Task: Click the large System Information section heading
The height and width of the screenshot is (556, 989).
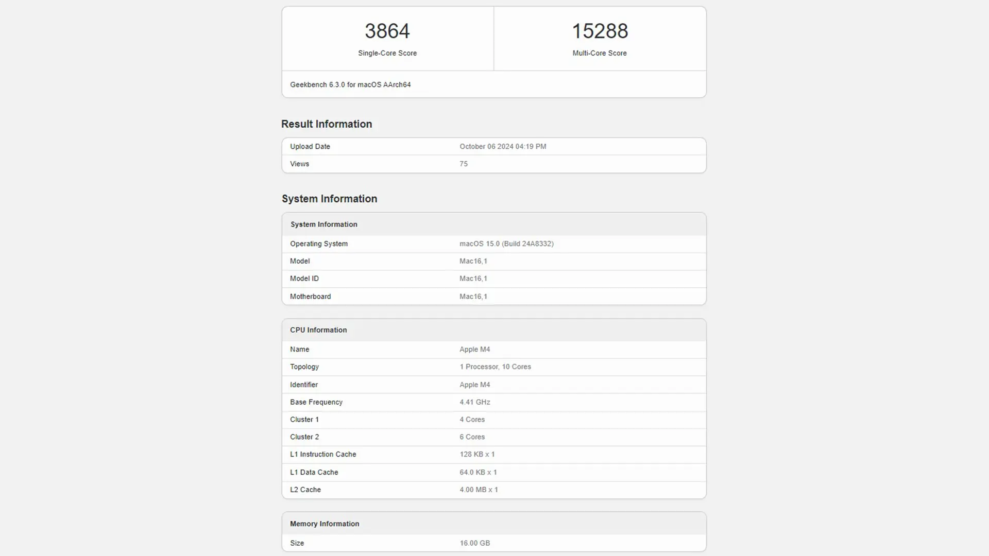Action: pyautogui.click(x=329, y=199)
